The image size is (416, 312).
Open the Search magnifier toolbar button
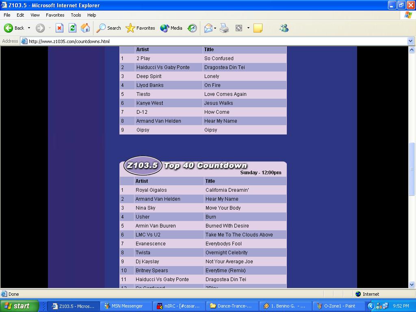(x=108, y=28)
